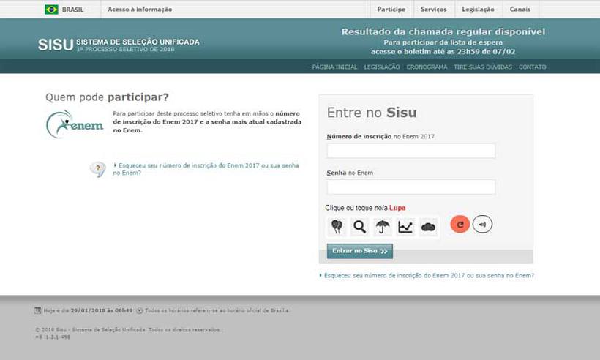Screen dimensions: 600x360
Task: Focus the Número de inscrição input field
Action: [x=410, y=151]
